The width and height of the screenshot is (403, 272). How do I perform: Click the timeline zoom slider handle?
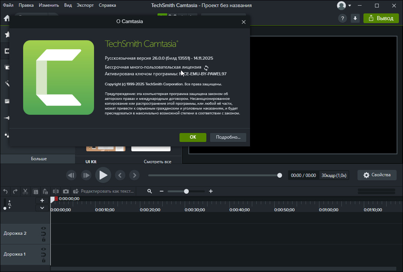click(x=186, y=191)
